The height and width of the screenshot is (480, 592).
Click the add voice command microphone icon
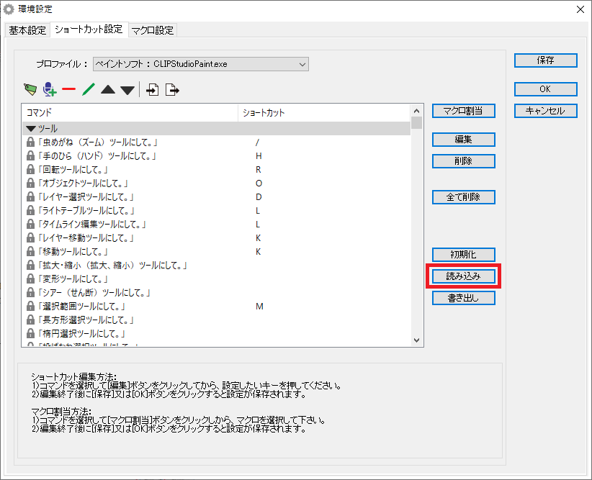coord(49,90)
